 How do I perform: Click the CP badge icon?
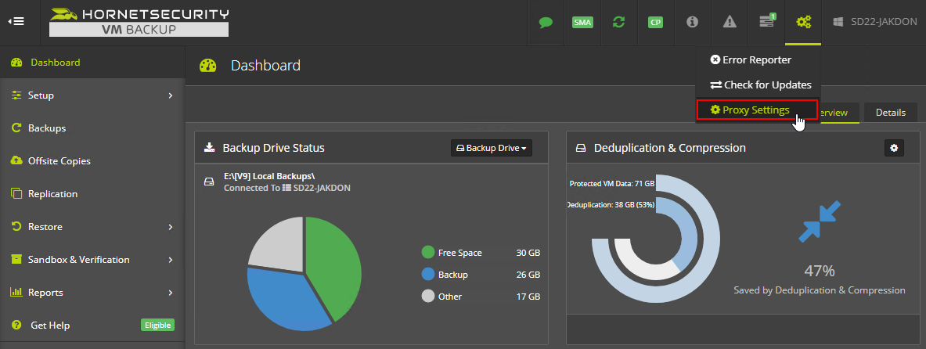click(x=655, y=23)
